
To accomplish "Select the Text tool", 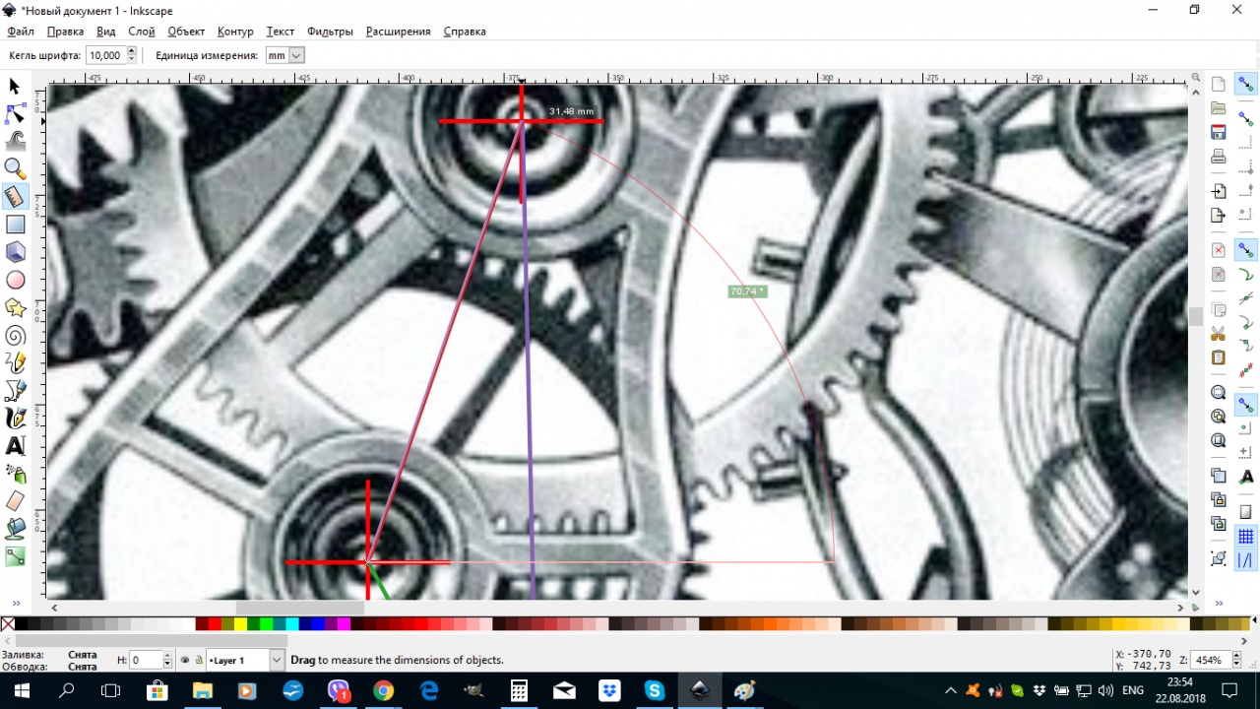I will 15,446.
